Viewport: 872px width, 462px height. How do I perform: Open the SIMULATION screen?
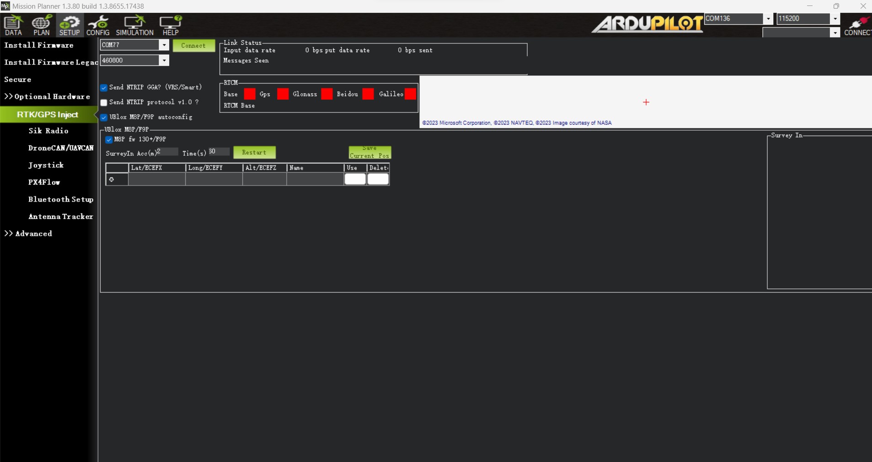(134, 25)
